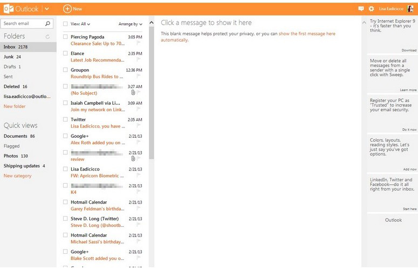Screen dimensions: 418x270
Task: Select the Twitter message checkbox
Action: 65,119
